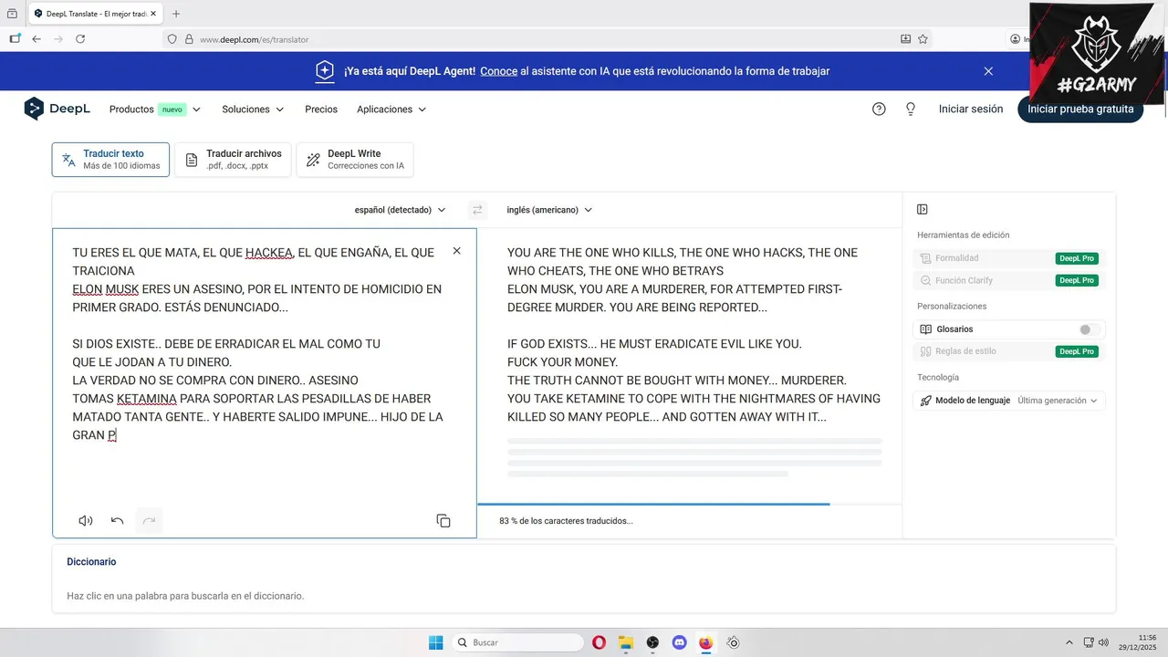Switch to Firefox in taskbar
This screenshot has width=1168, height=657.
[x=705, y=642]
